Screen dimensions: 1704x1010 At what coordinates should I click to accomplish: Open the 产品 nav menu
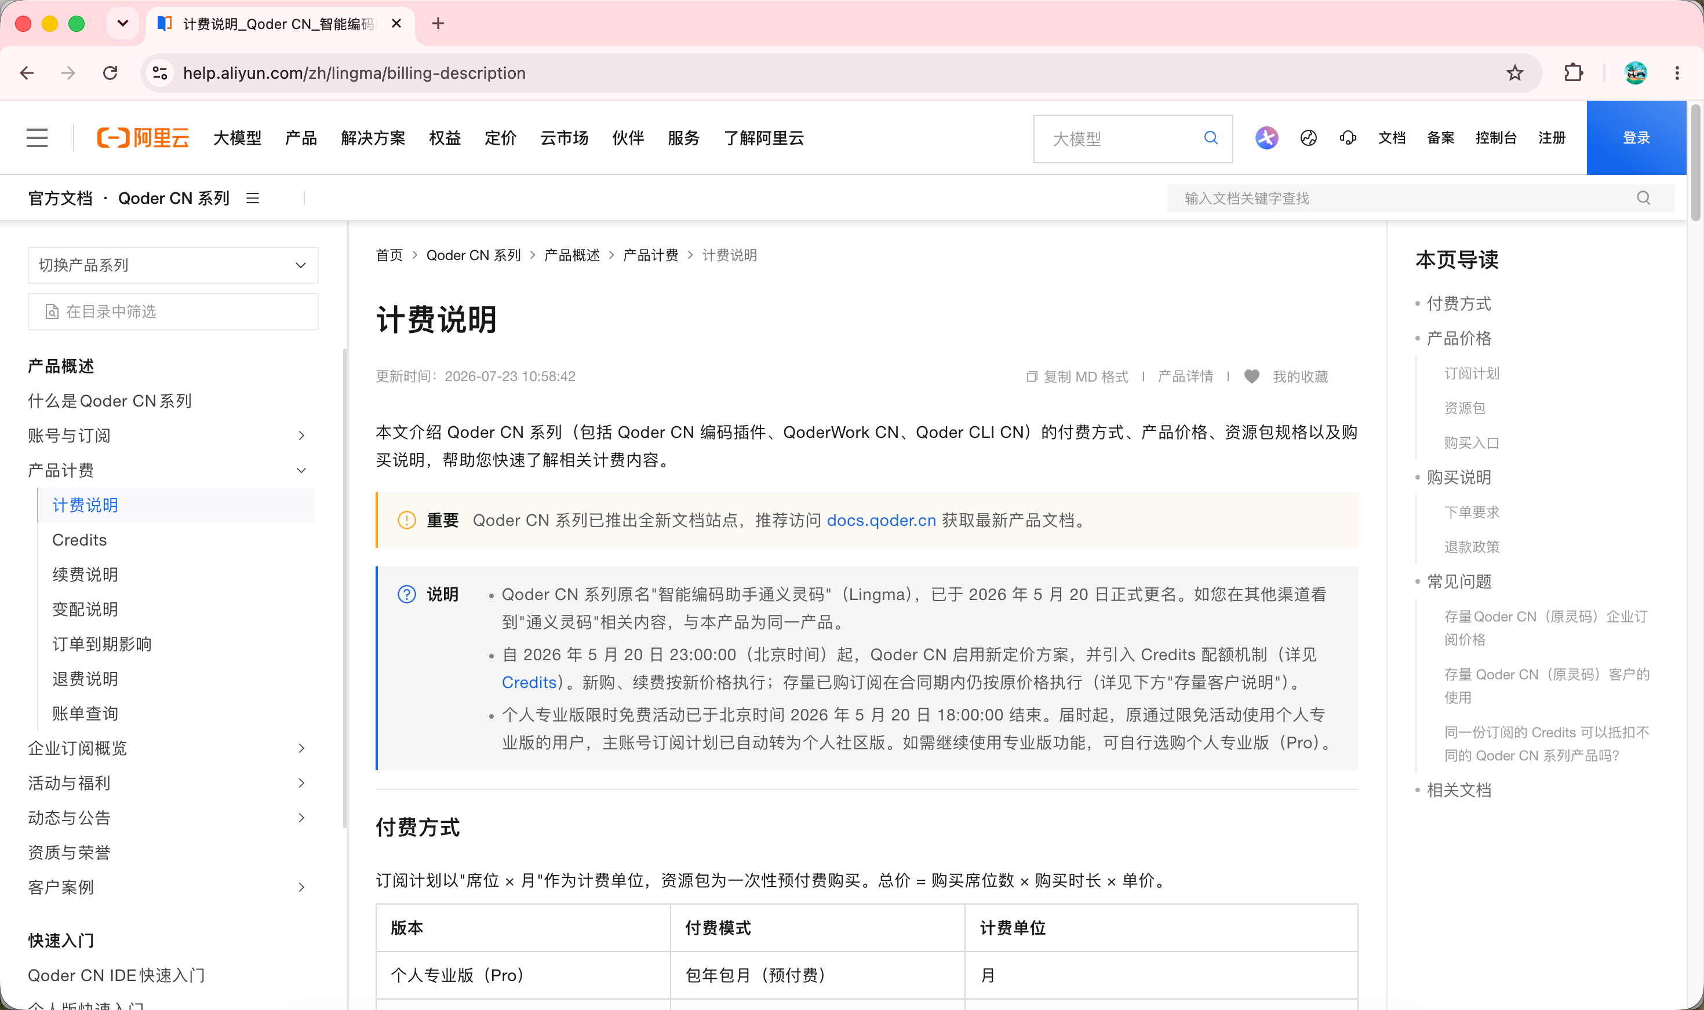click(301, 138)
